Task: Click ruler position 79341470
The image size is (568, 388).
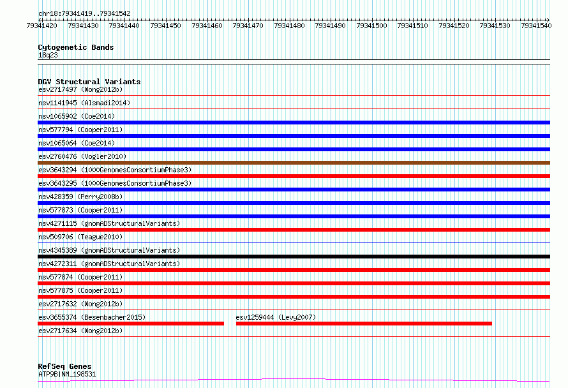Action: point(248,26)
